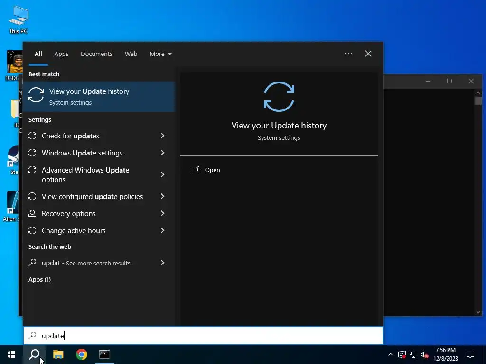
Task: Click the Apps (1) section header
Action: coord(40,280)
